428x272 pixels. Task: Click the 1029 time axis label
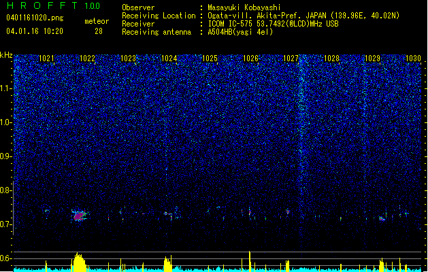[x=373, y=58]
